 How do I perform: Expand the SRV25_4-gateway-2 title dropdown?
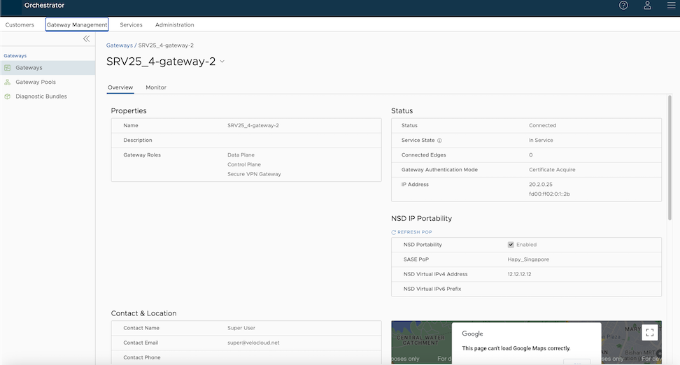222,62
